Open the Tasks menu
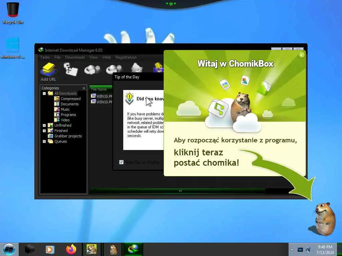Screen dimensions: 342x256 click(45, 57)
